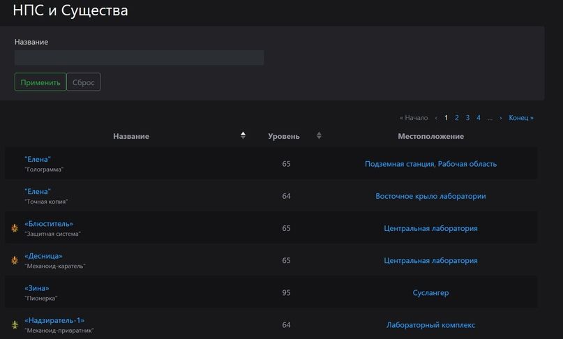Click the Сброс reset button
This screenshot has height=339, width=563.
pyautogui.click(x=83, y=82)
